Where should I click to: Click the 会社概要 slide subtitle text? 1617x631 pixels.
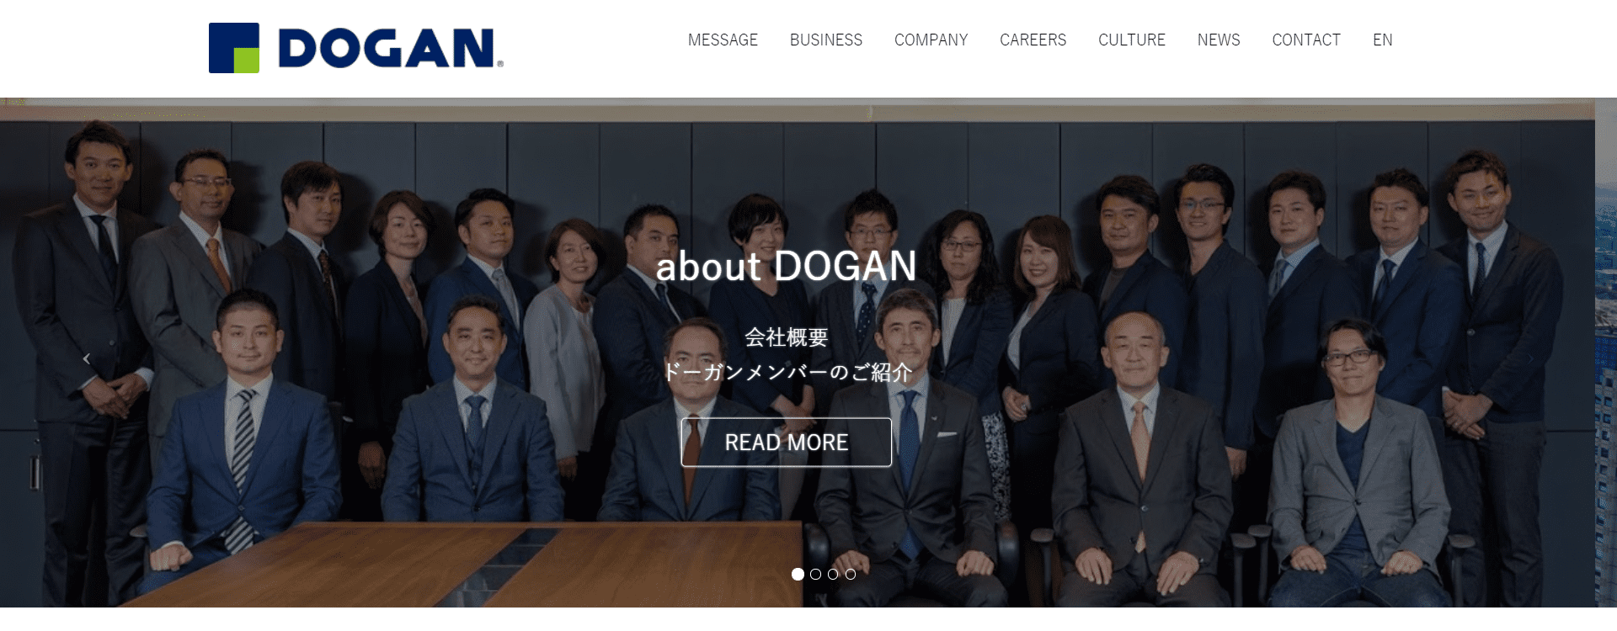tap(787, 337)
